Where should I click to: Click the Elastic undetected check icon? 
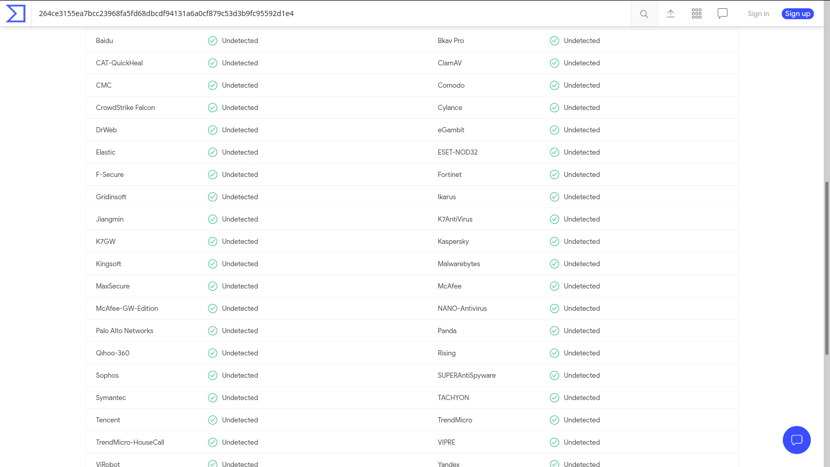pyautogui.click(x=212, y=152)
